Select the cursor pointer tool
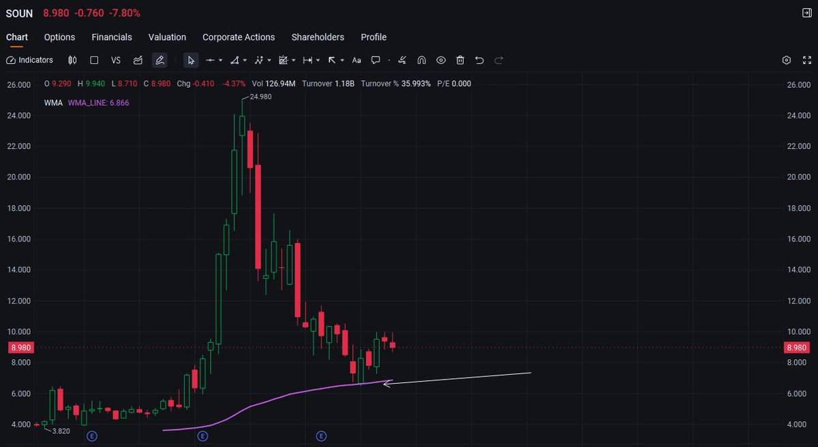This screenshot has width=818, height=447. (x=191, y=60)
